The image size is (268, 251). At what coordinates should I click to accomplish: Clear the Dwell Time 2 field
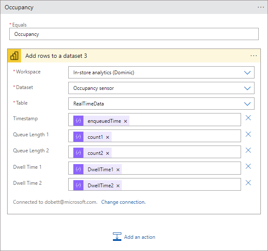pyautogui.click(x=248, y=183)
